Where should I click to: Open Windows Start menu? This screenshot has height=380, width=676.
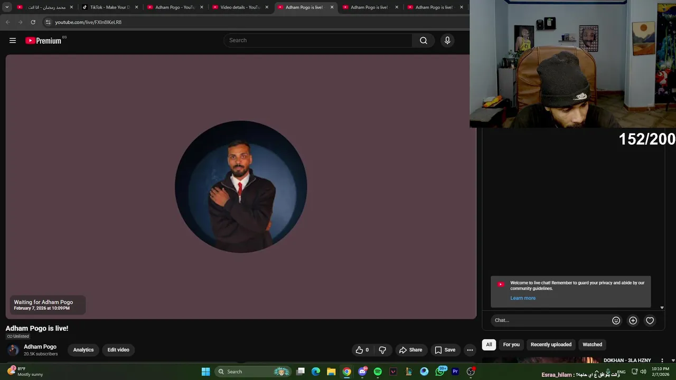click(x=205, y=372)
